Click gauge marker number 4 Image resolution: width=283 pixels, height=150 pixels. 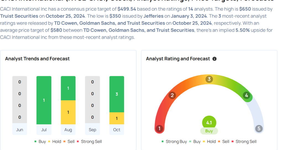point(246,96)
